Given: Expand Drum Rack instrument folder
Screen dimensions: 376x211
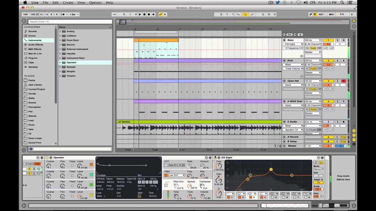Looking at the screenshot, I should 60,40.
